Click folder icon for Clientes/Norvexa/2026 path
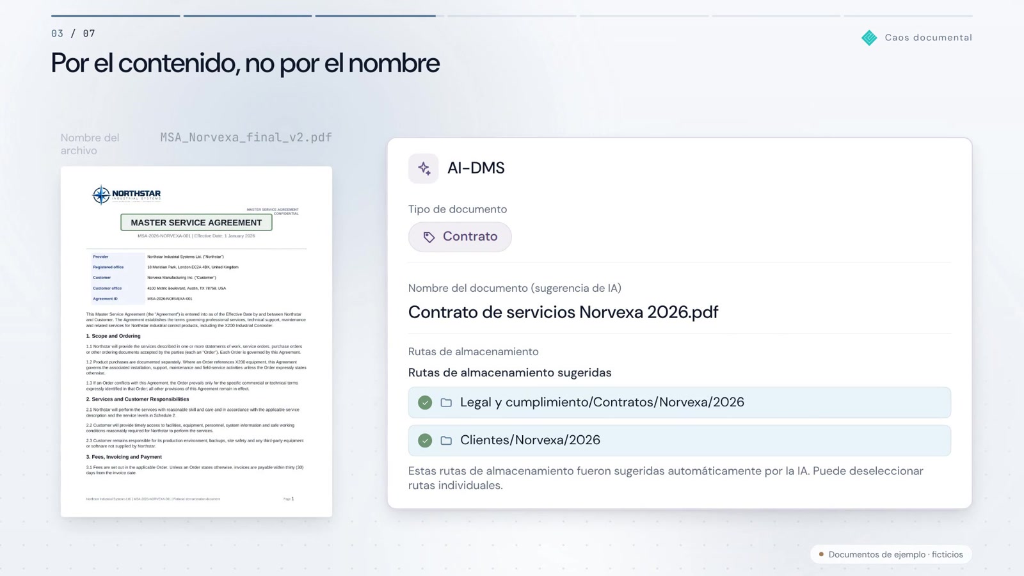Viewport: 1024px width, 576px height. click(x=446, y=440)
